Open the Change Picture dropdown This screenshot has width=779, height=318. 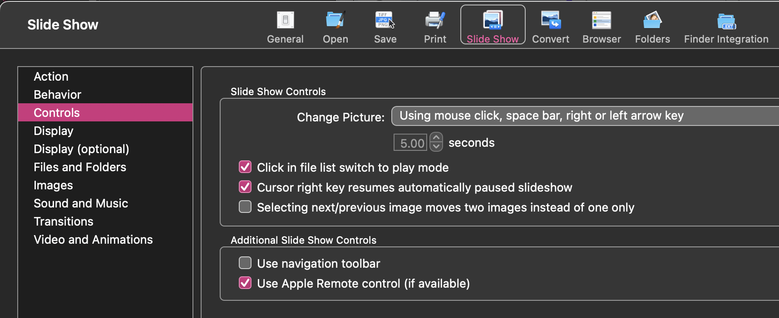[x=586, y=116]
